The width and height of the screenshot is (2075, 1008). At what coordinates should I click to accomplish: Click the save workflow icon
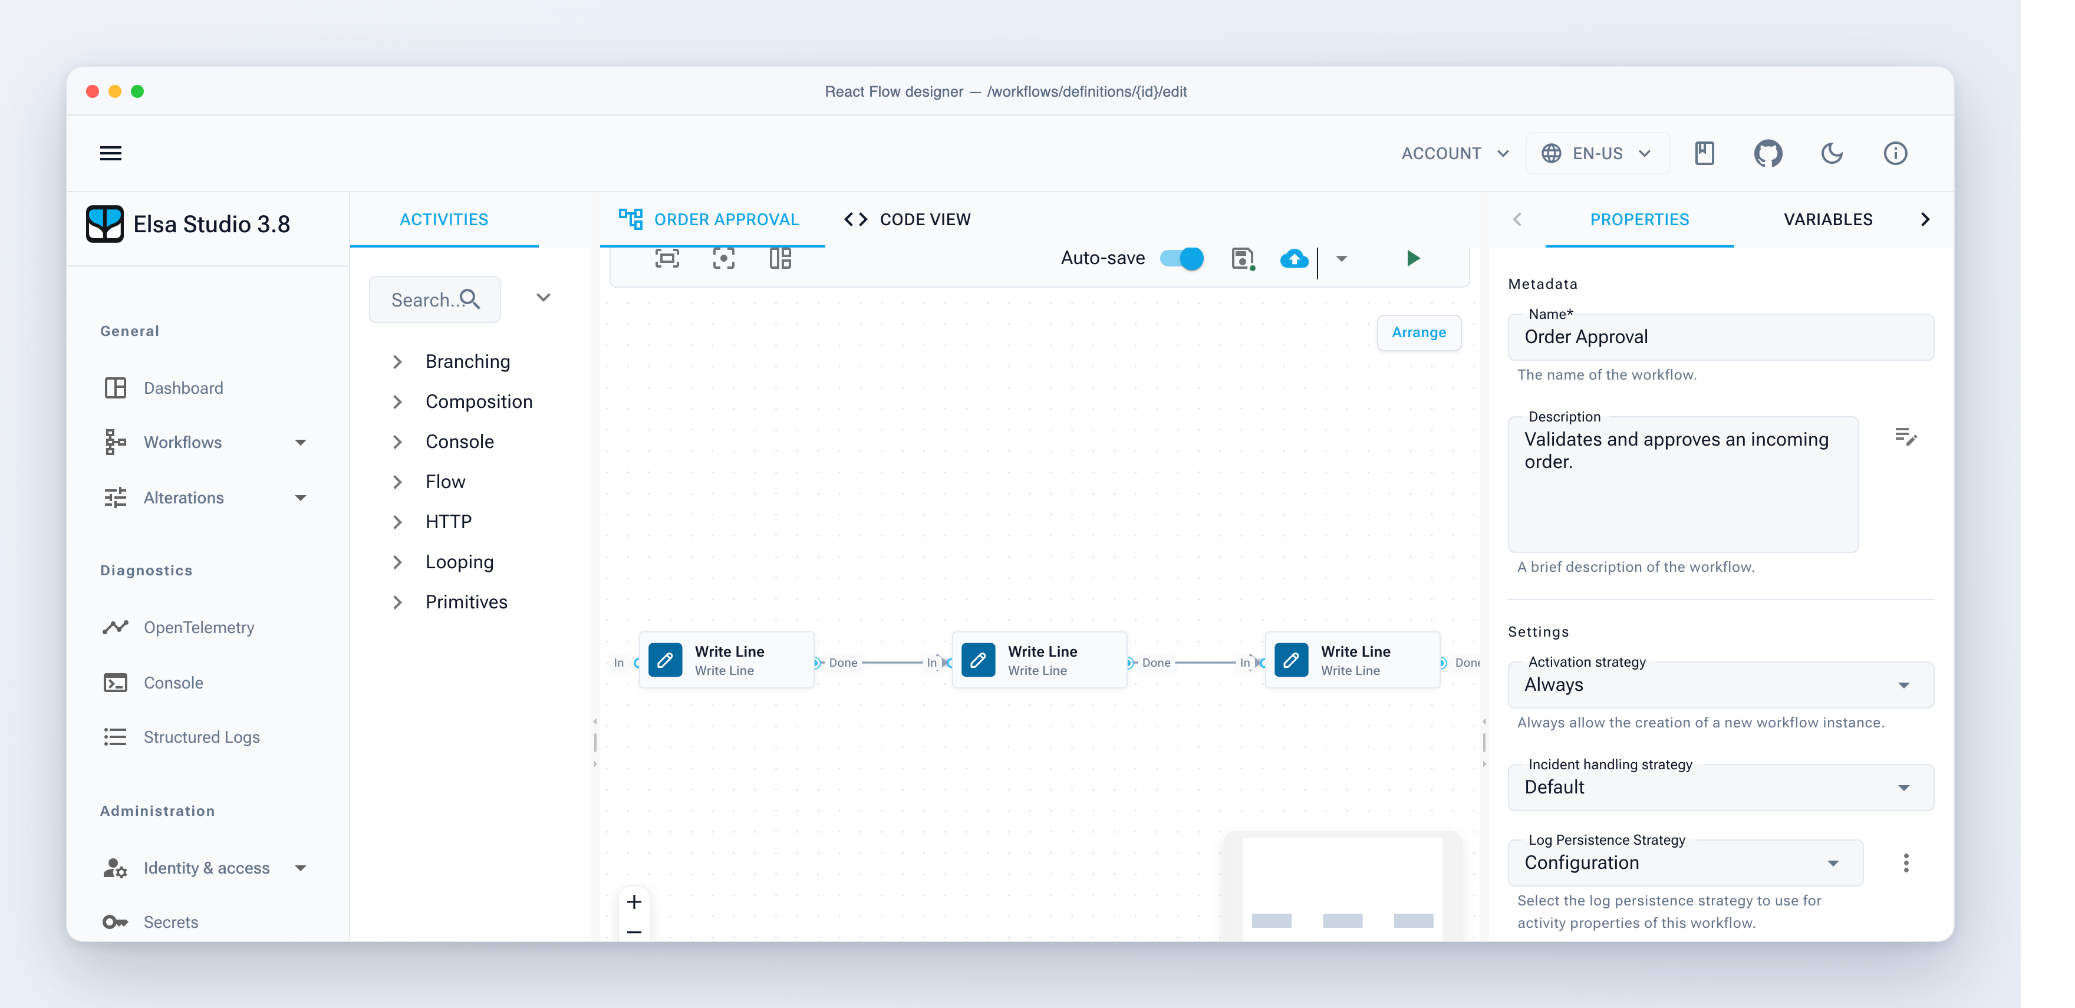1243,259
